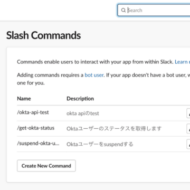
Task: Select the /okta-api-test command name
Action: 33,112
